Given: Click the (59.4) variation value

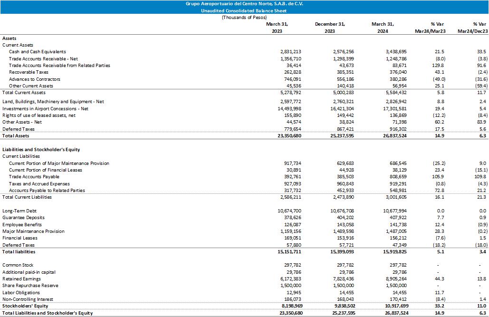Looking at the screenshot, I should [480, 86].
